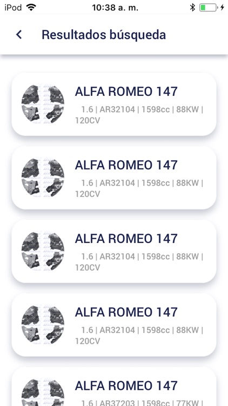Tap thumbnail of the AR37203 result
Screen dimensions: 228x406
(x=43, y=392)
